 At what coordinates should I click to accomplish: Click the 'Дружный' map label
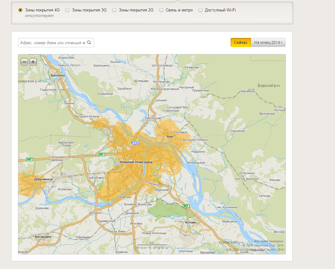coord(132,213)
